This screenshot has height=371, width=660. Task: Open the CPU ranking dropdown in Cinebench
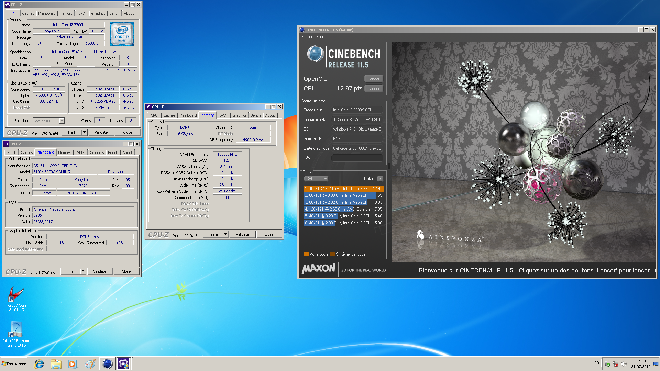316,179
